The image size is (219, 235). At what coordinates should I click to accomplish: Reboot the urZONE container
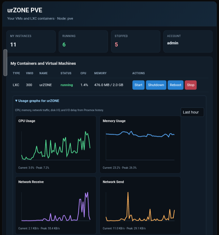click(176, 85)
